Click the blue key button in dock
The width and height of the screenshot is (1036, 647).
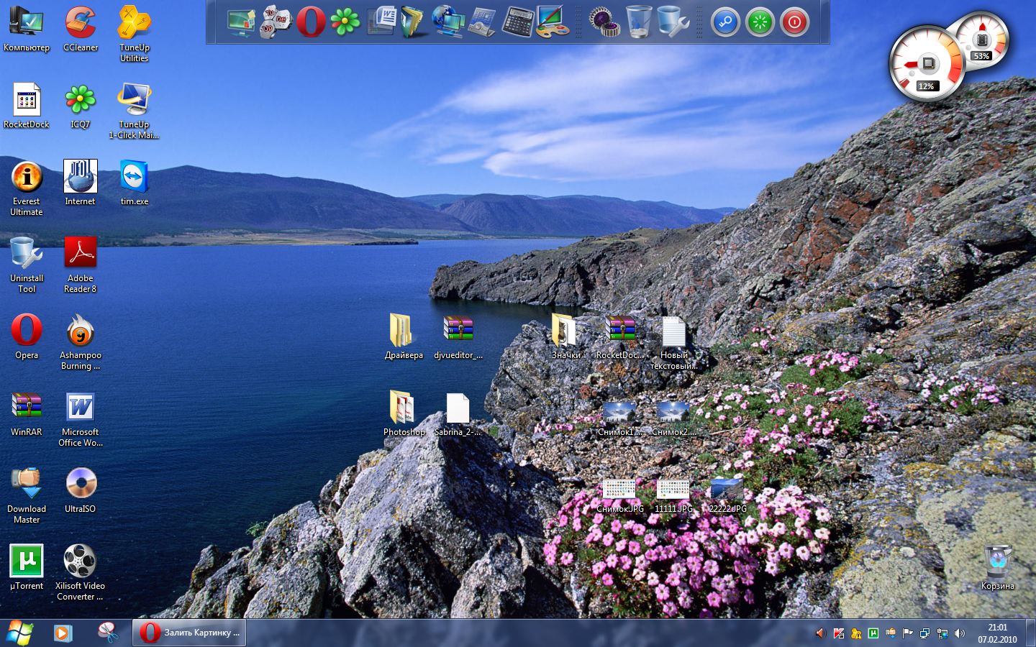pos(725,22)
